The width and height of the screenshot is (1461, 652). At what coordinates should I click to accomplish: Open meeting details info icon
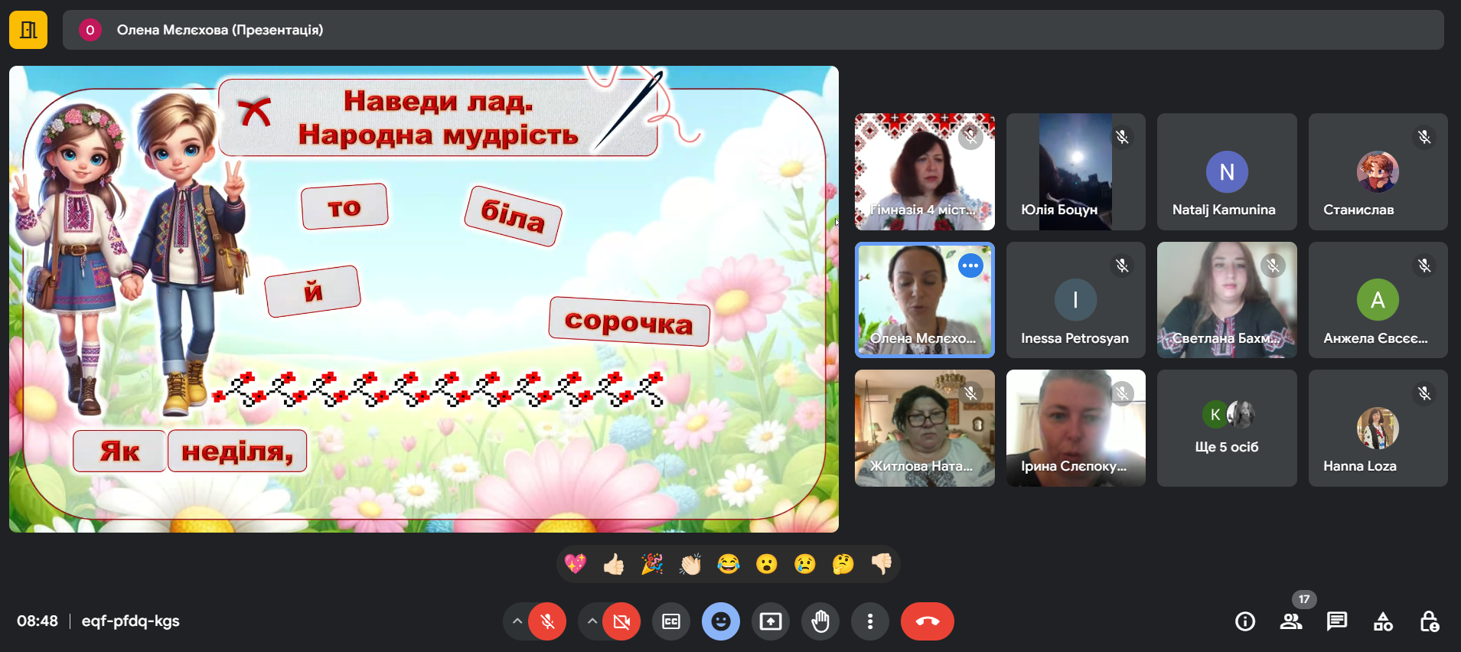pos(1245,621)
